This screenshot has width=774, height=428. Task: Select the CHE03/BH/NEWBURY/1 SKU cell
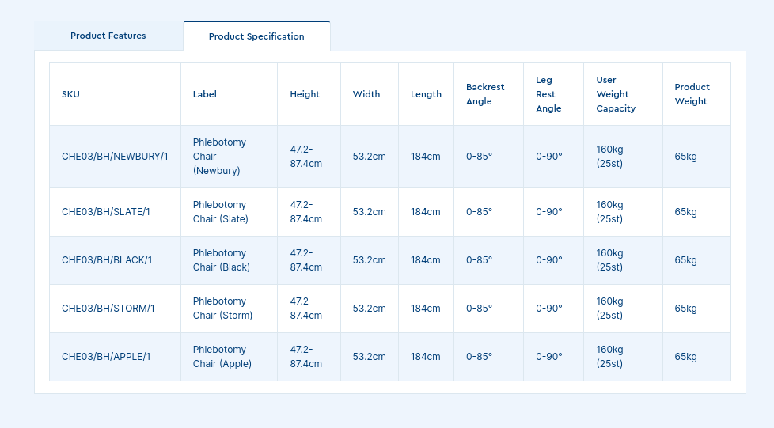[115, 157]
